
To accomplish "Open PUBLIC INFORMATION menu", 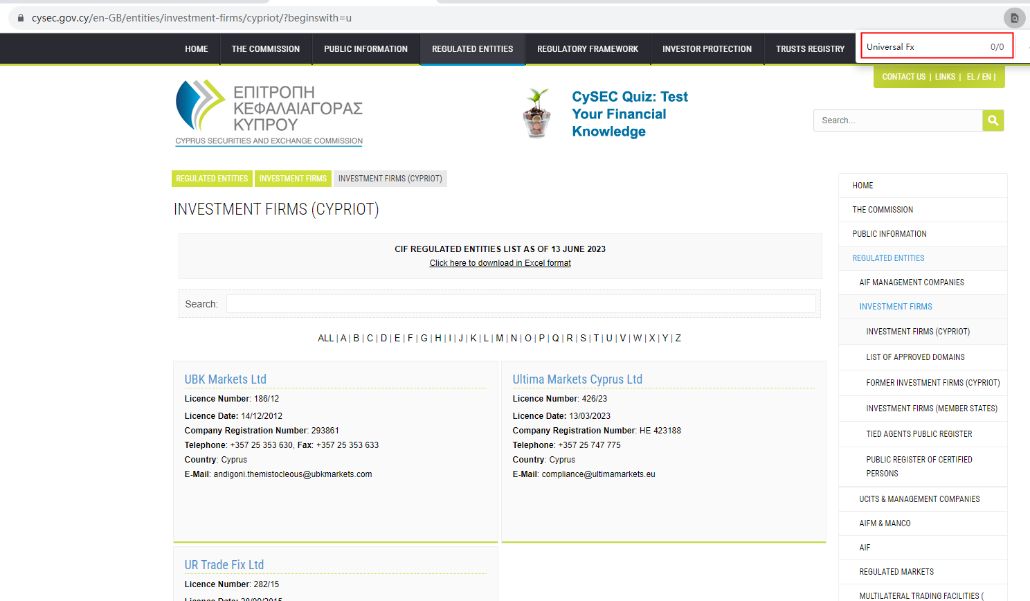I will coord(365,49).
